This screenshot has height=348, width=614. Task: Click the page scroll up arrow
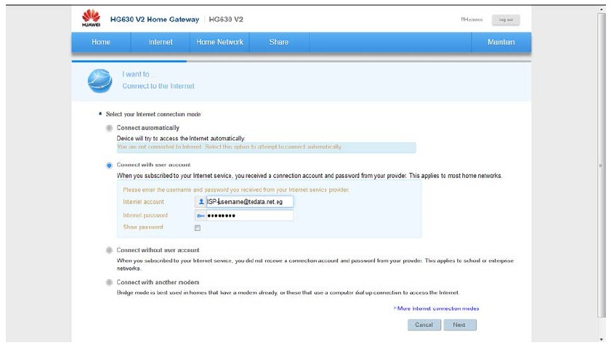(602, 9)
